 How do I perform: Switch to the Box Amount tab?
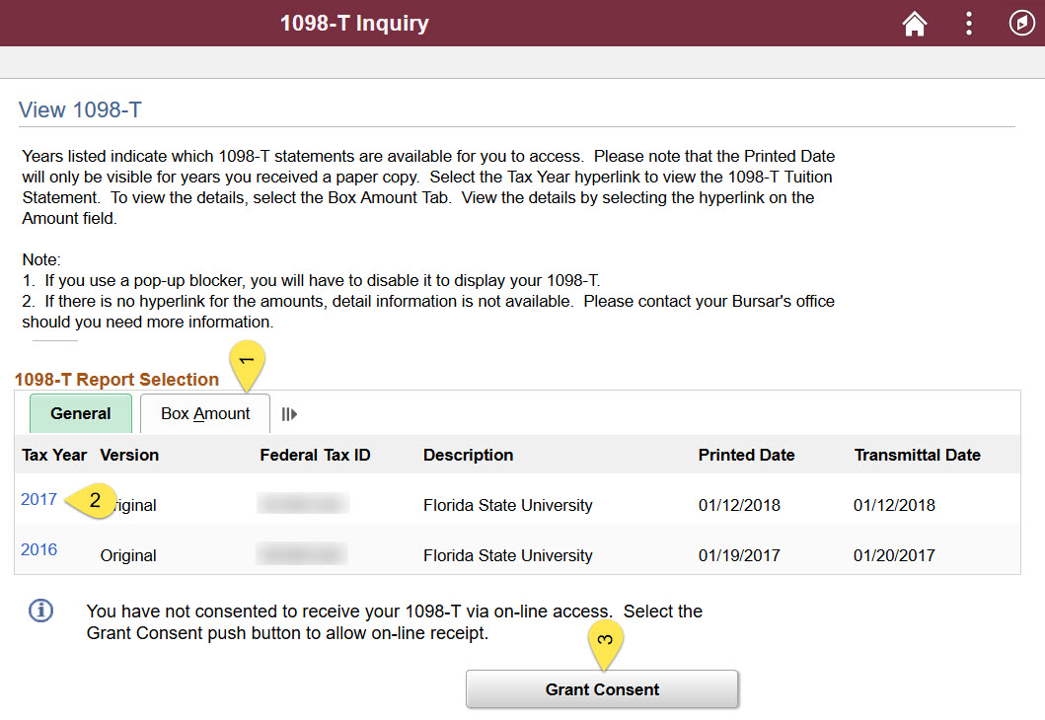pyautogui.click(x=205, y=413)
